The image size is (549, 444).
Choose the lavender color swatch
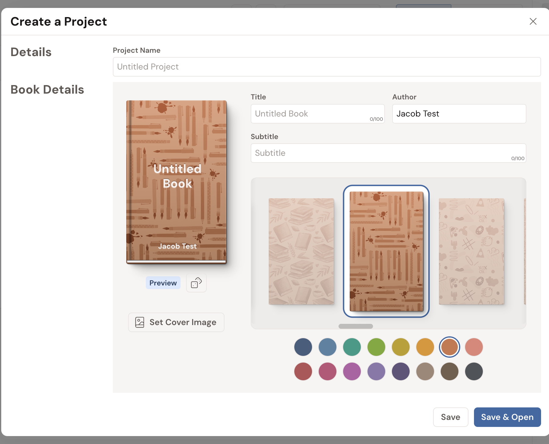376,371
